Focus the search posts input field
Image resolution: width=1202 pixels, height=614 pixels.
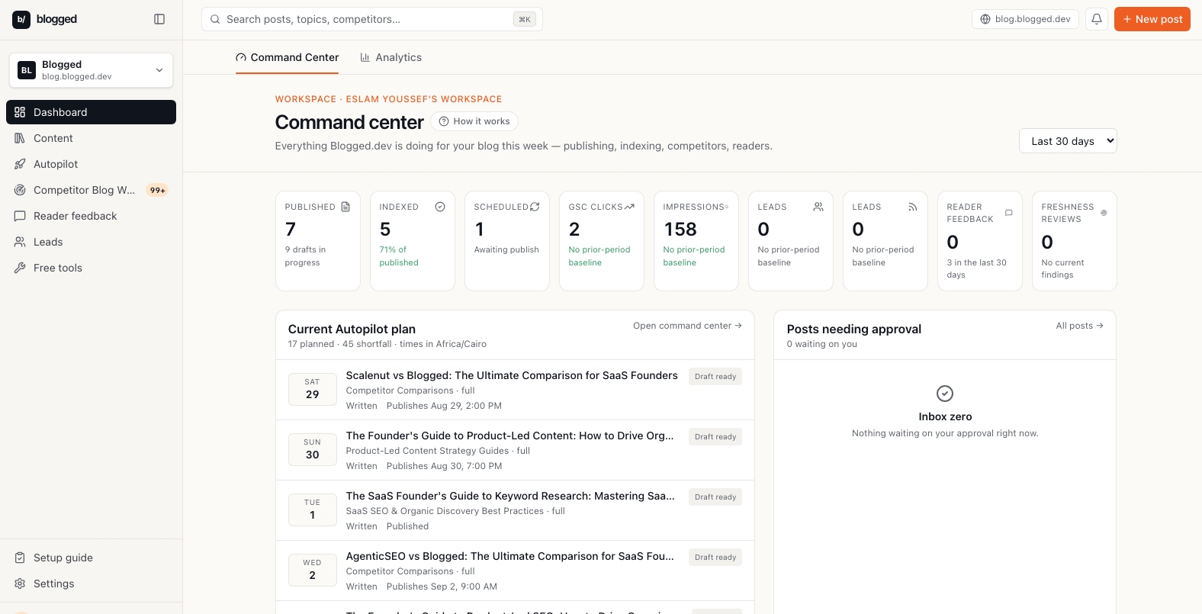click(x=371, y=19)
